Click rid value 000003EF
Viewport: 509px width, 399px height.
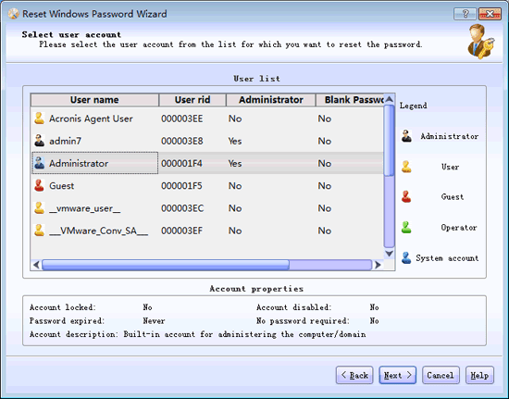tap(181, 231)
